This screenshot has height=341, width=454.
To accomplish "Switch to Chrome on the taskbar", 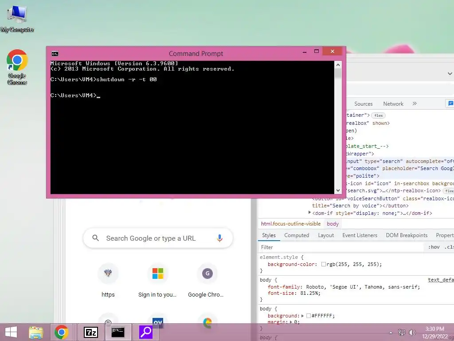I will pos(61,332).
